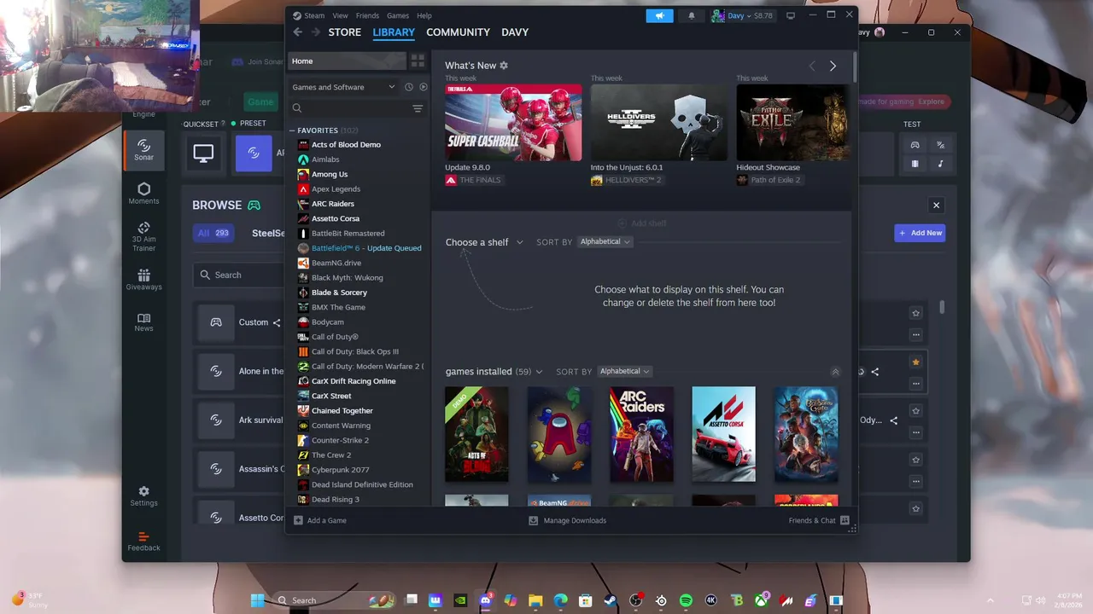This screenshot has width=1093, height=614.
Task: Open the STORE tab
Action: pos(345,32)
